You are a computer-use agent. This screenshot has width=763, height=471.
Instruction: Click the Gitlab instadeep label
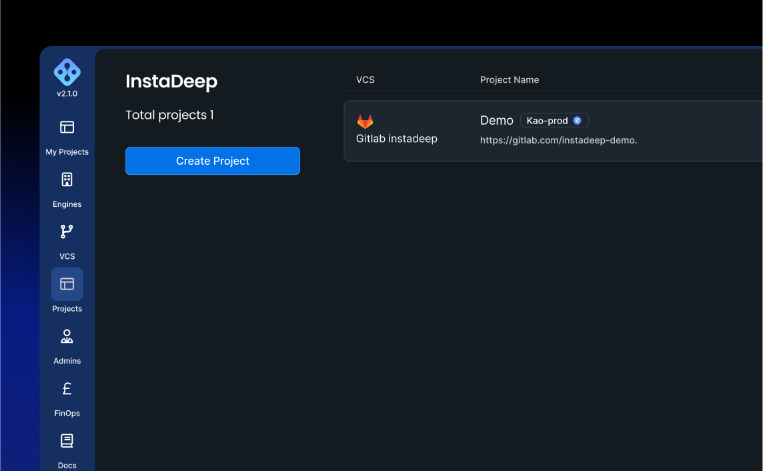click(397, 139)
